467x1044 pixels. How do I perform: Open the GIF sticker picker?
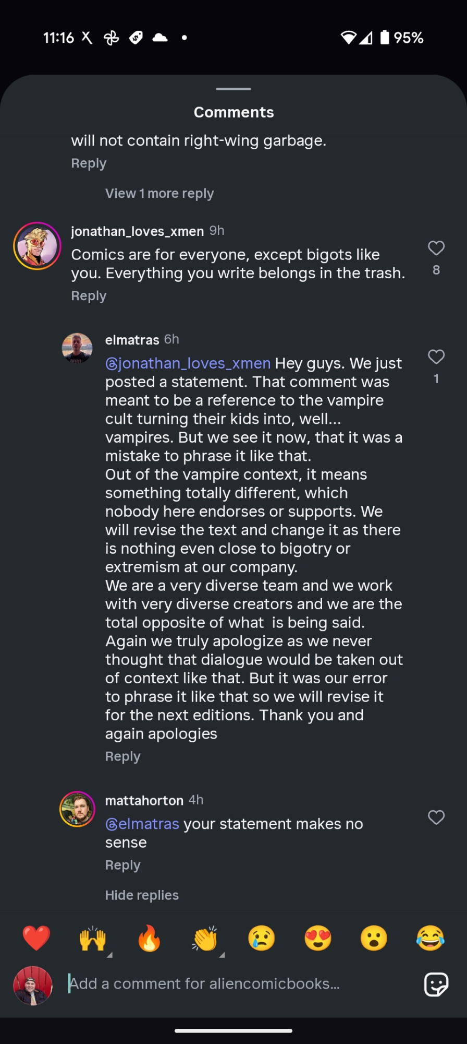coord(436,984)
